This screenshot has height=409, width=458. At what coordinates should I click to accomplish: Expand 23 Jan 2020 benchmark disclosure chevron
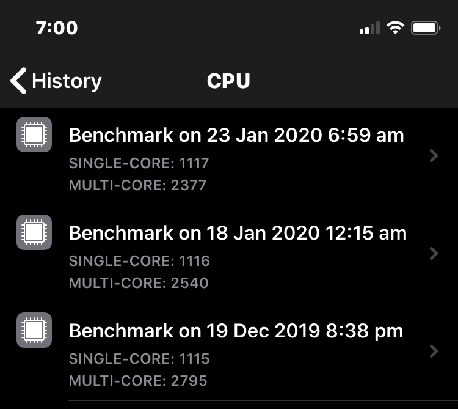pos(434,156)
